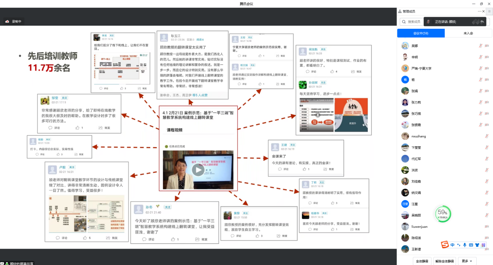This screenshot has height=265, width=493.
Task: Toggle camera for 严瑞-宁夏大学
Action: [487, 68]
